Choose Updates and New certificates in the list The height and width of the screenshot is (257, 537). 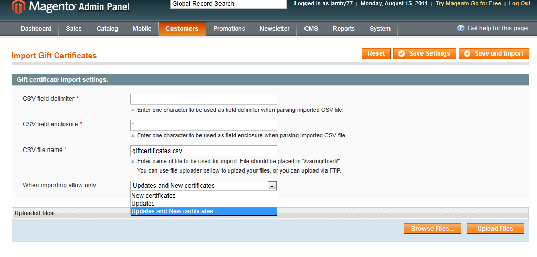click(x=204, y=211)
